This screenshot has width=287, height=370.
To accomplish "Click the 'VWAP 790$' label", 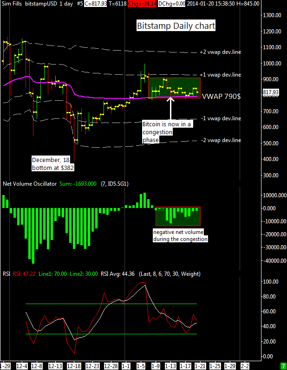I will (x=221, y=97).
